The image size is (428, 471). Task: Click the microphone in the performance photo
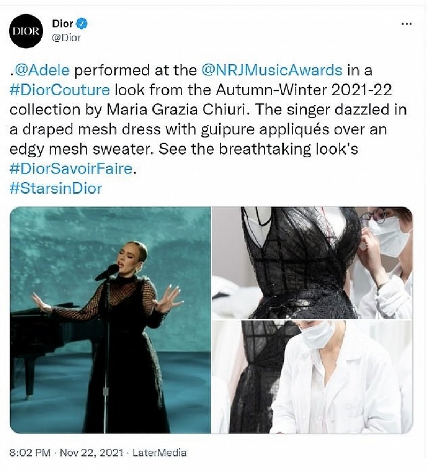108,272
